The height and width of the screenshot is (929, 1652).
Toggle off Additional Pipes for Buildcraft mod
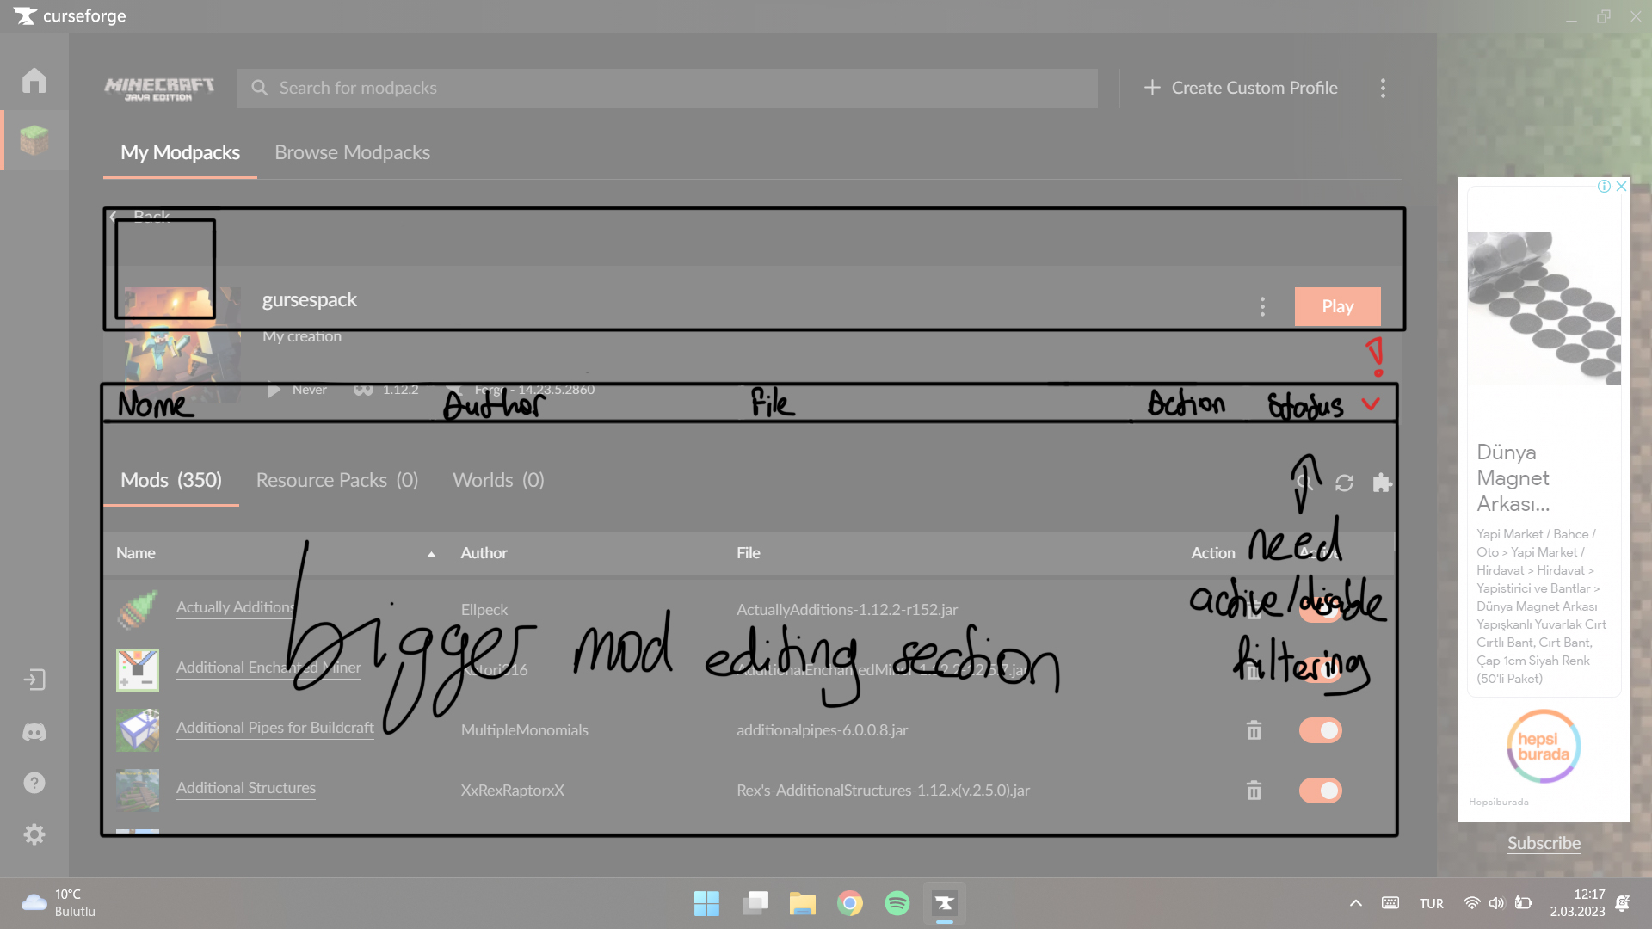[1320, 730]
